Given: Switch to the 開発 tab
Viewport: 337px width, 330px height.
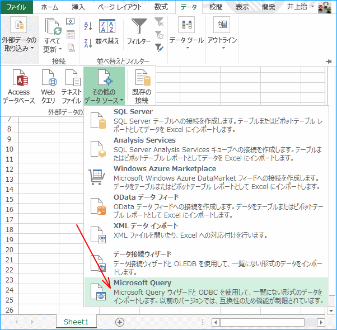Looking at the screenshot, I should [269, 7].
